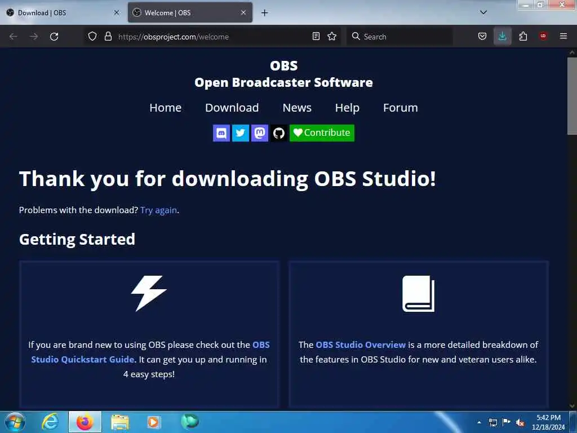Viewport: 577px width, 433px height.
Task: Click the Try again download link
Action: 158,210
